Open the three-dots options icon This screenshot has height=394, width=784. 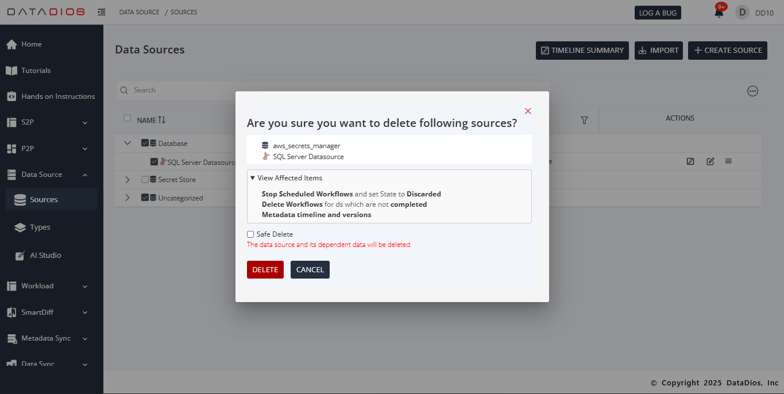pos(752,91)
